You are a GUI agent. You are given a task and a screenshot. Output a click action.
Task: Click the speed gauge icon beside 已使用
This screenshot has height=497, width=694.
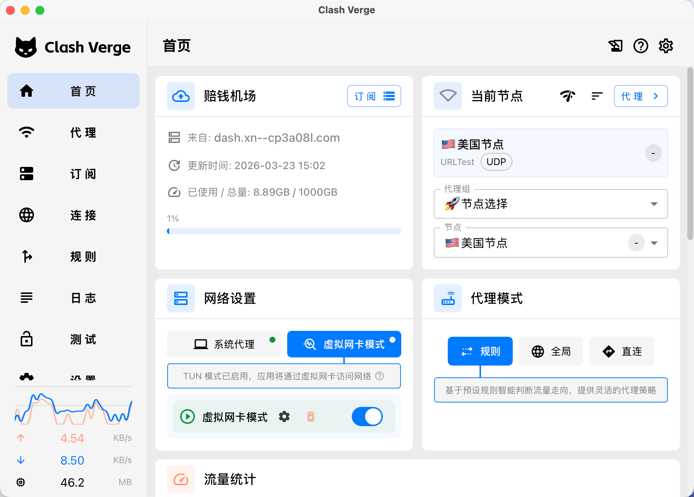[174, 192]
